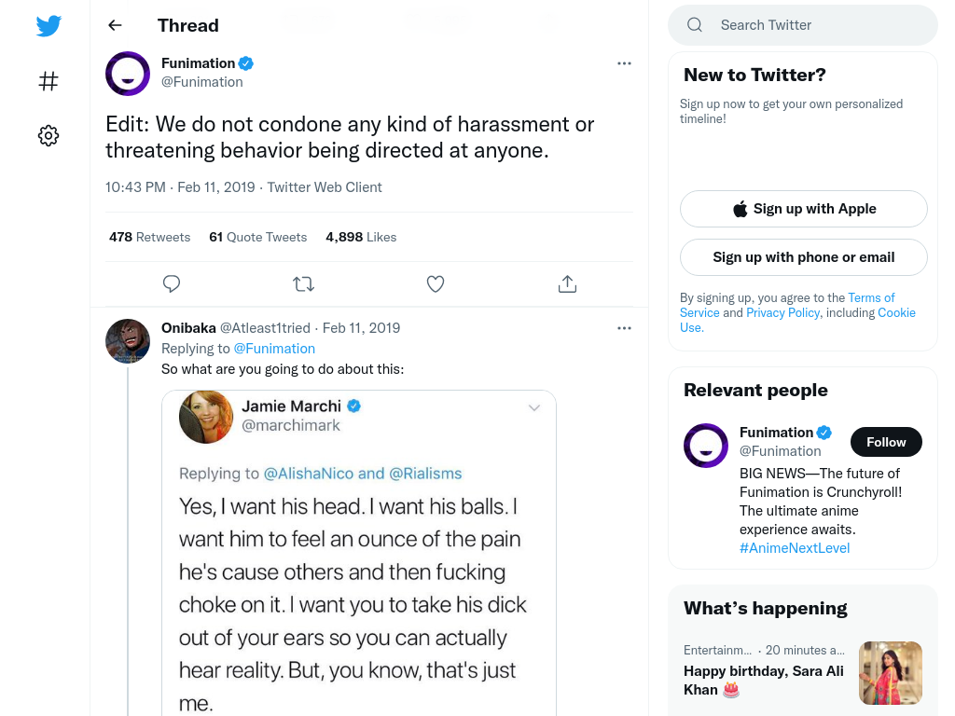Viewport: 955px width, 716px height.
Task: Click the Twitter bird home icon
Action: [x=48, y=25]
